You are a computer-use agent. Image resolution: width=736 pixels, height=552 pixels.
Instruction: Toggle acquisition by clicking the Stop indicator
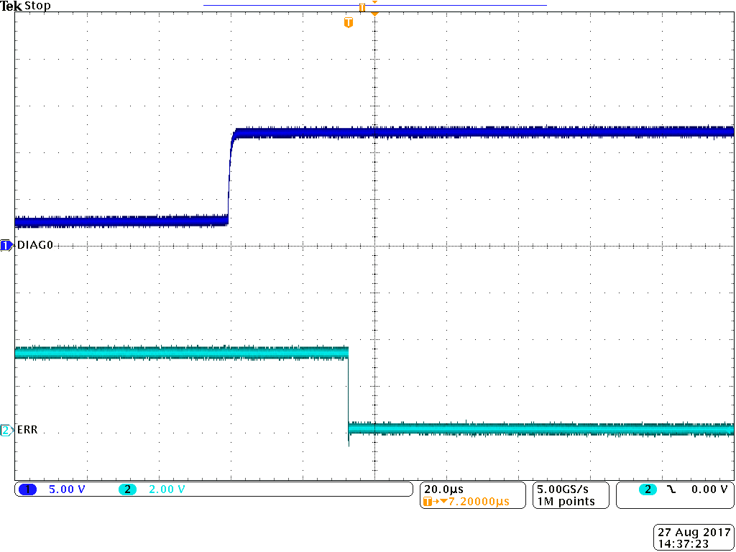(x=37, y=6)
